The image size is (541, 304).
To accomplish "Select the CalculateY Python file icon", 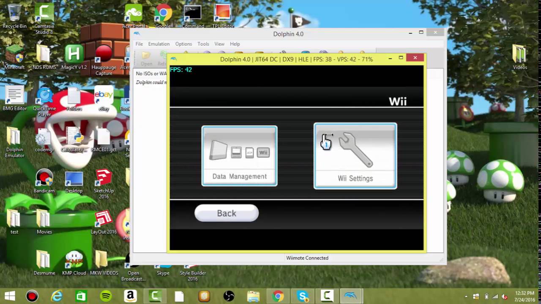I will point(74,139).
